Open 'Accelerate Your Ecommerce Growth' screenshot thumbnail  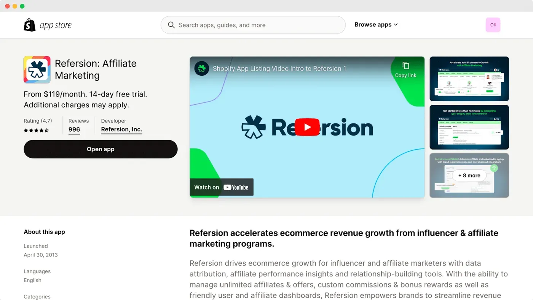click(469, 79)
